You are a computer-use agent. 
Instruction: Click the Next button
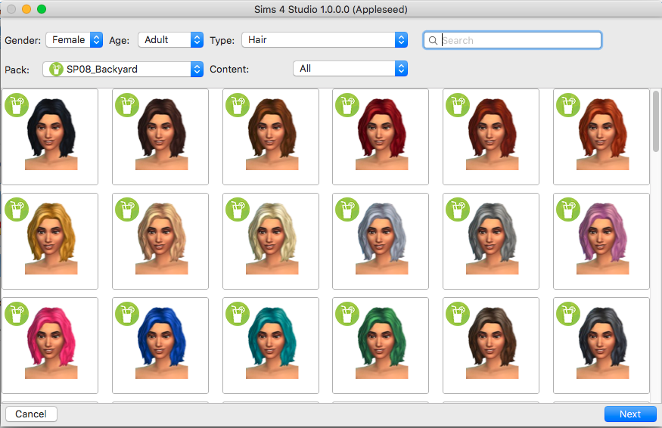[x=630, y=414]
